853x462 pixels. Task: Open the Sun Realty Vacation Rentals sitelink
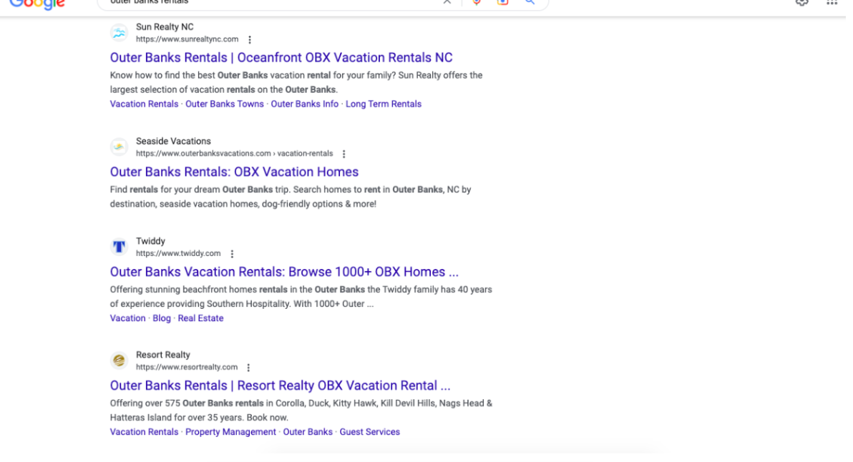point(145,105)
